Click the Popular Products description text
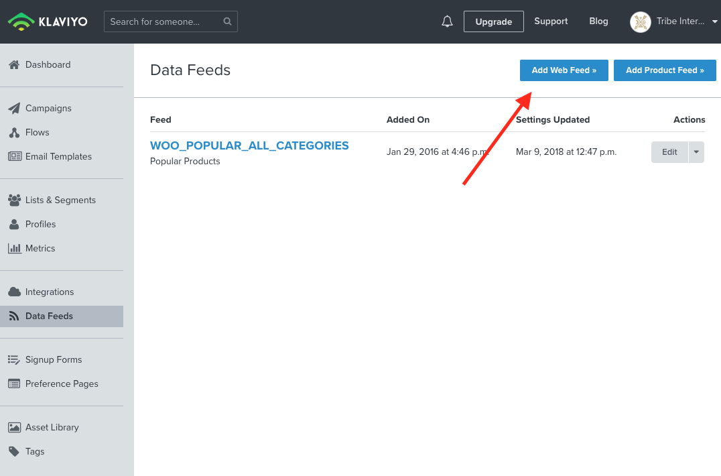The height and width of the screenshot is (476, 721). (x=185, y=162)
